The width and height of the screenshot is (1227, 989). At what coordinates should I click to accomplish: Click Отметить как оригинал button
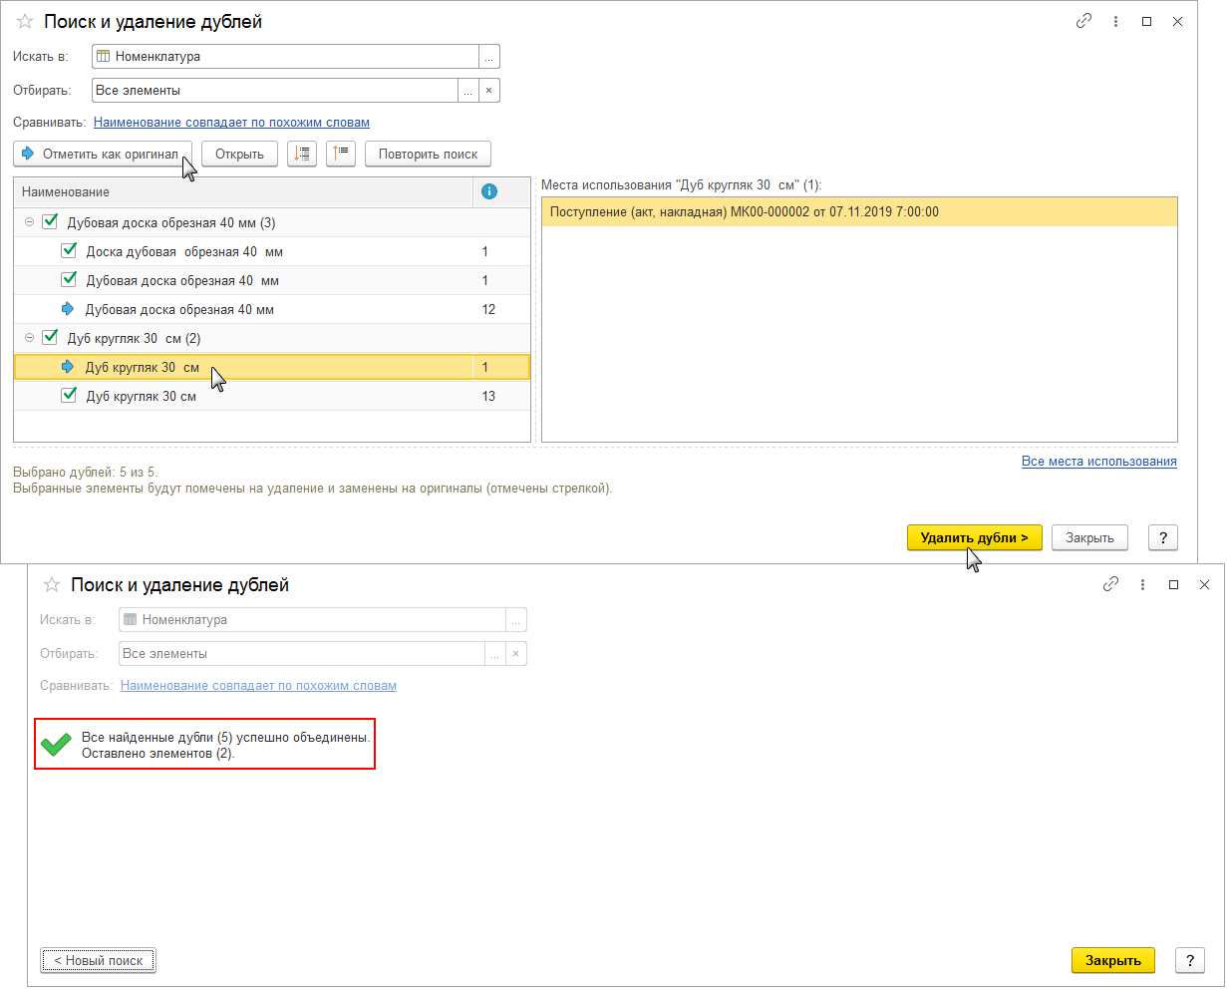coord(103,154)
